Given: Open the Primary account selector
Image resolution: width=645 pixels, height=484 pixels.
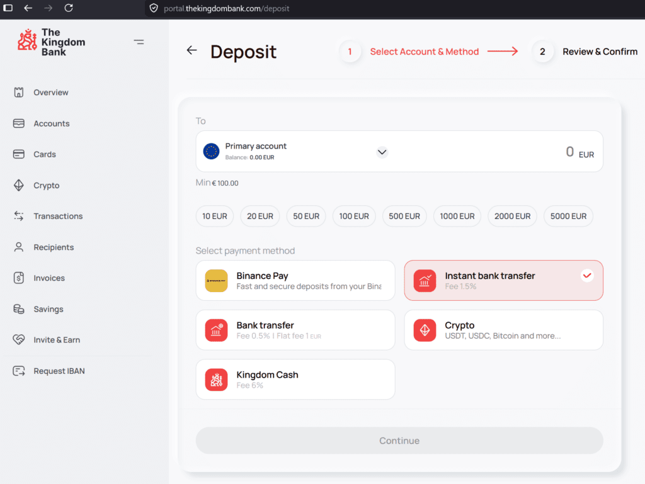Looking at the screenshot, I should [x=296, y=152].
